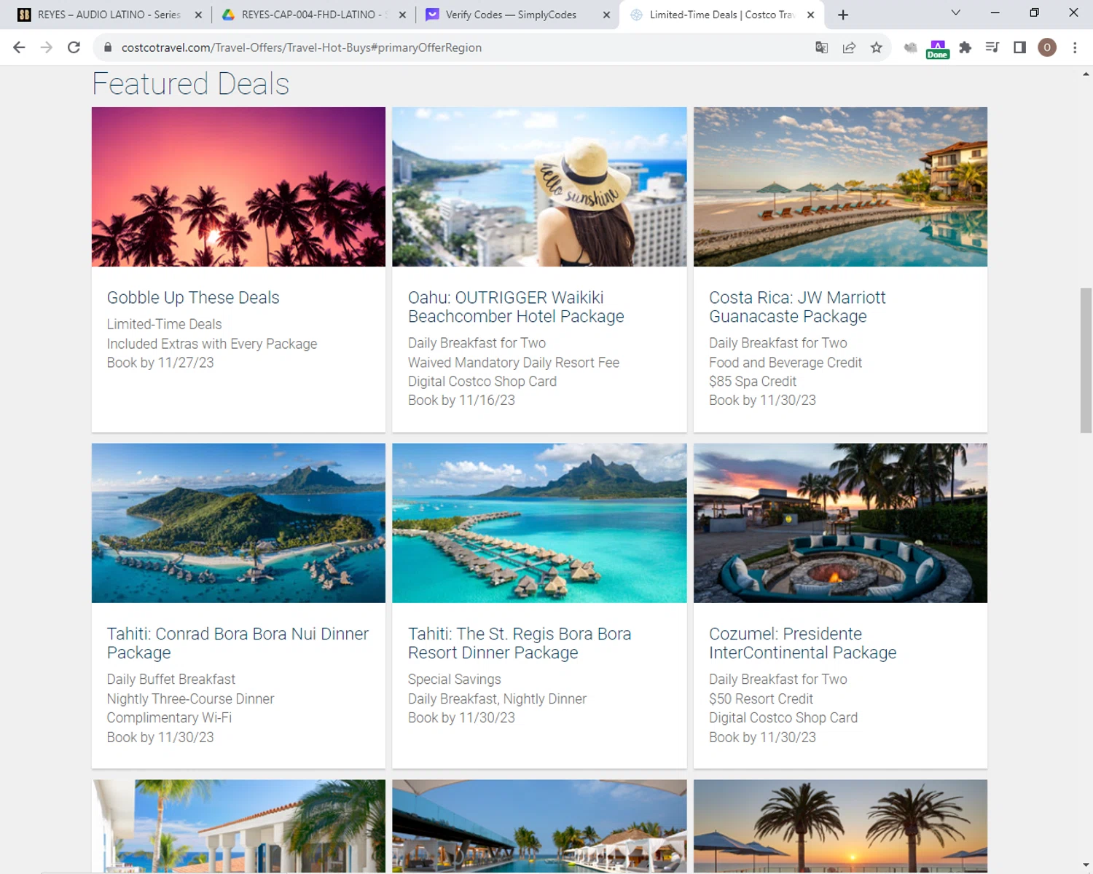Viewport: 1093px width, 874px height.
Task: Click the Daily Buffet Breakfast text
Action: (171, 680)
